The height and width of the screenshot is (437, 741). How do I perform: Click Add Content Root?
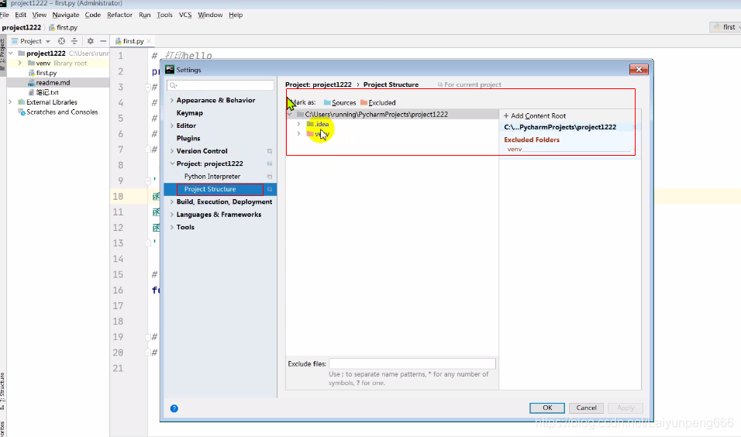535,115
